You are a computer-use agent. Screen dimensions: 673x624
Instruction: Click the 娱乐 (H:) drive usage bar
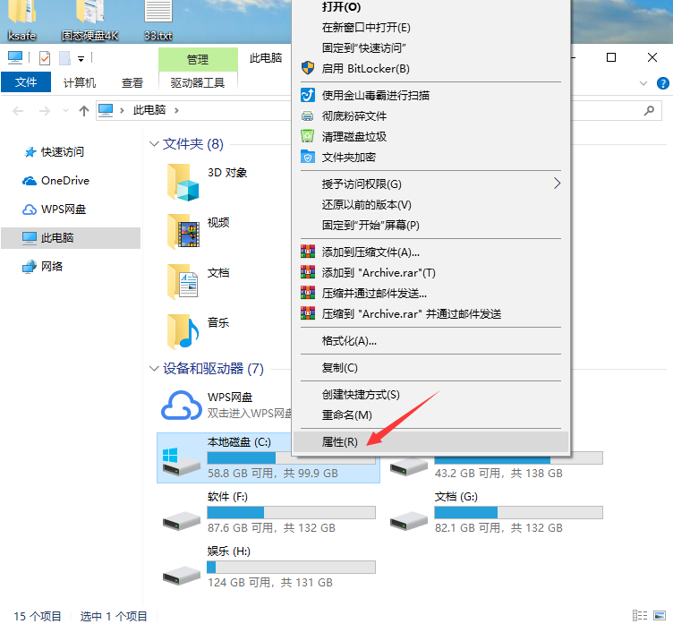click(x=291, y=567)
